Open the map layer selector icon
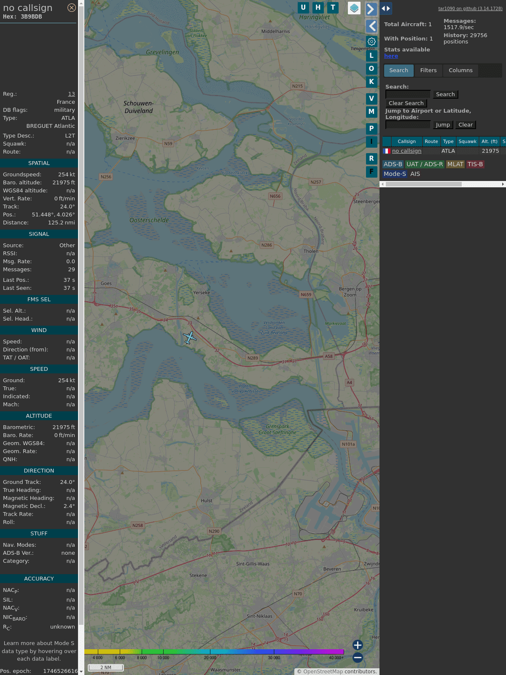The image size is (506, 675). coord(354,8)
